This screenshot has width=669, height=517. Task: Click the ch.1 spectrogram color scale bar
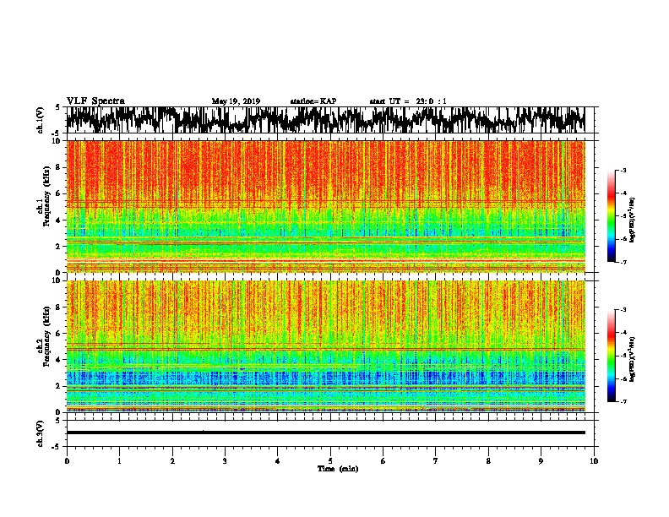click(612, 216)
